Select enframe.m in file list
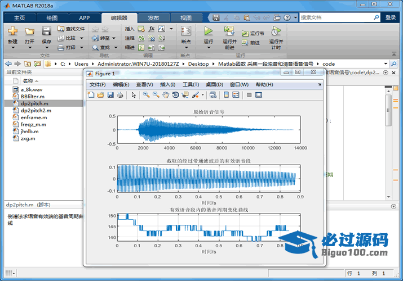403x281 pixels. (34, 117)
